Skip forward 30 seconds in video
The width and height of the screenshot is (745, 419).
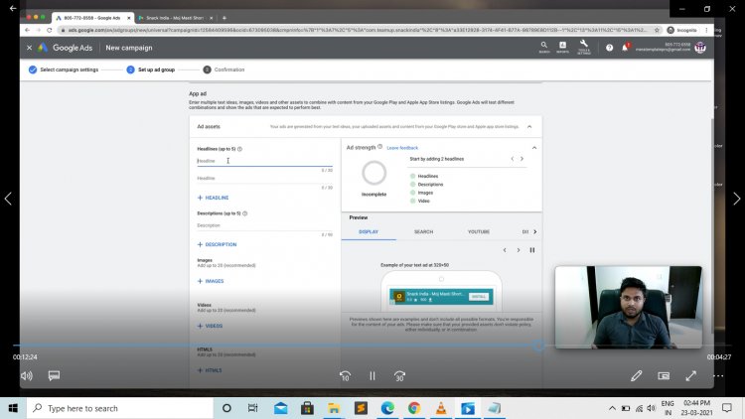point(399,376)
